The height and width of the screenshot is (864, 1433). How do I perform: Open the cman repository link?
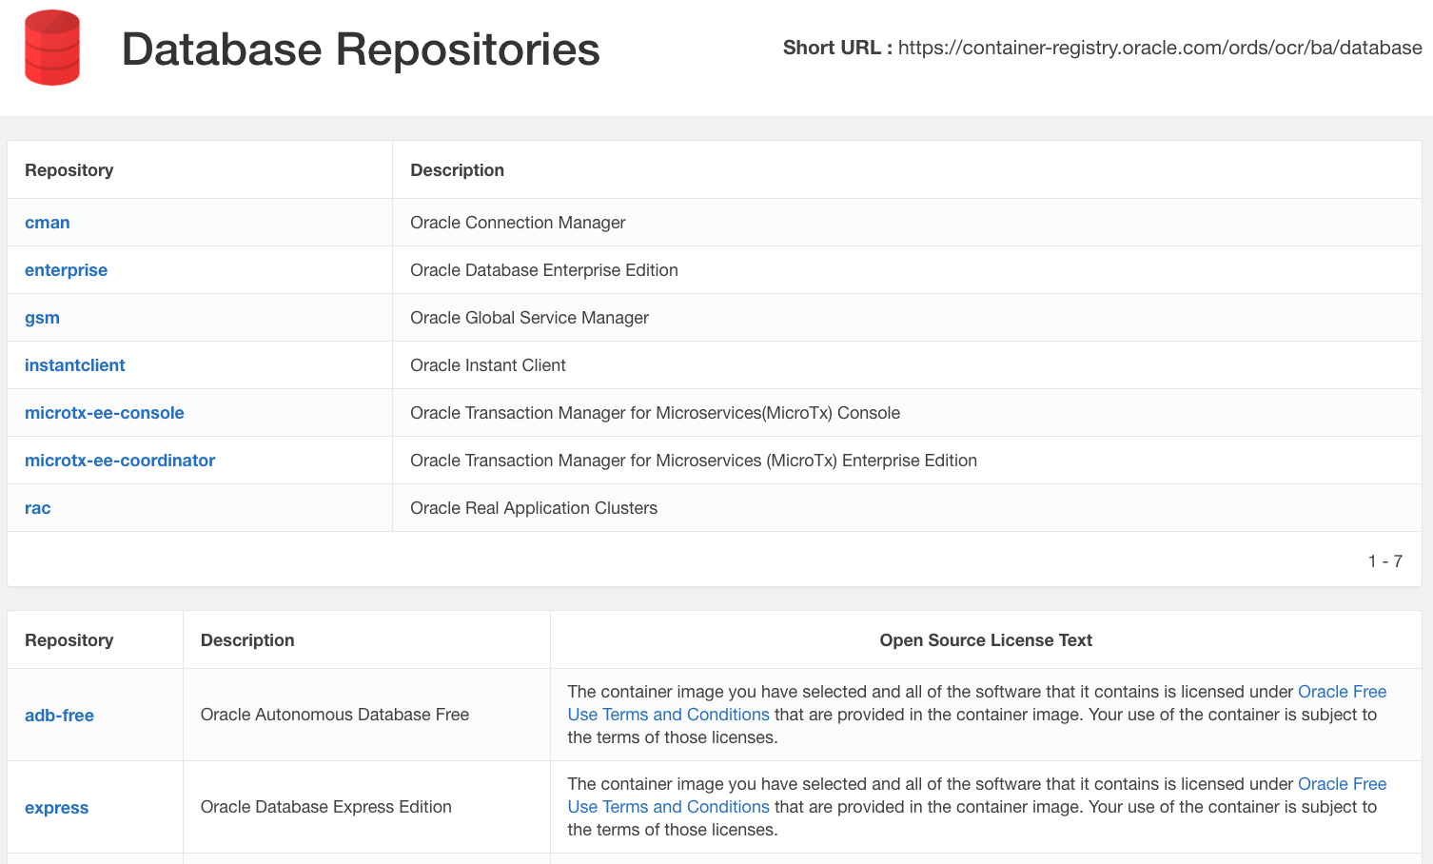[48, 223]
